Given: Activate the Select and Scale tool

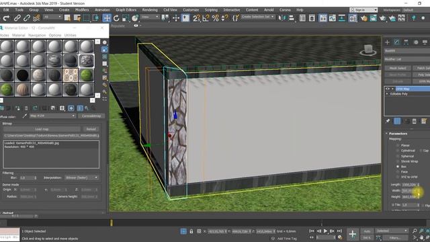Looking at the screenshot, I should [x=126, y=18].
